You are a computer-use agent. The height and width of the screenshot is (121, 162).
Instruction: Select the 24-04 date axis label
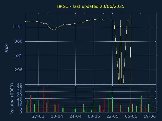pyautogui.click(x=75, y=116)
